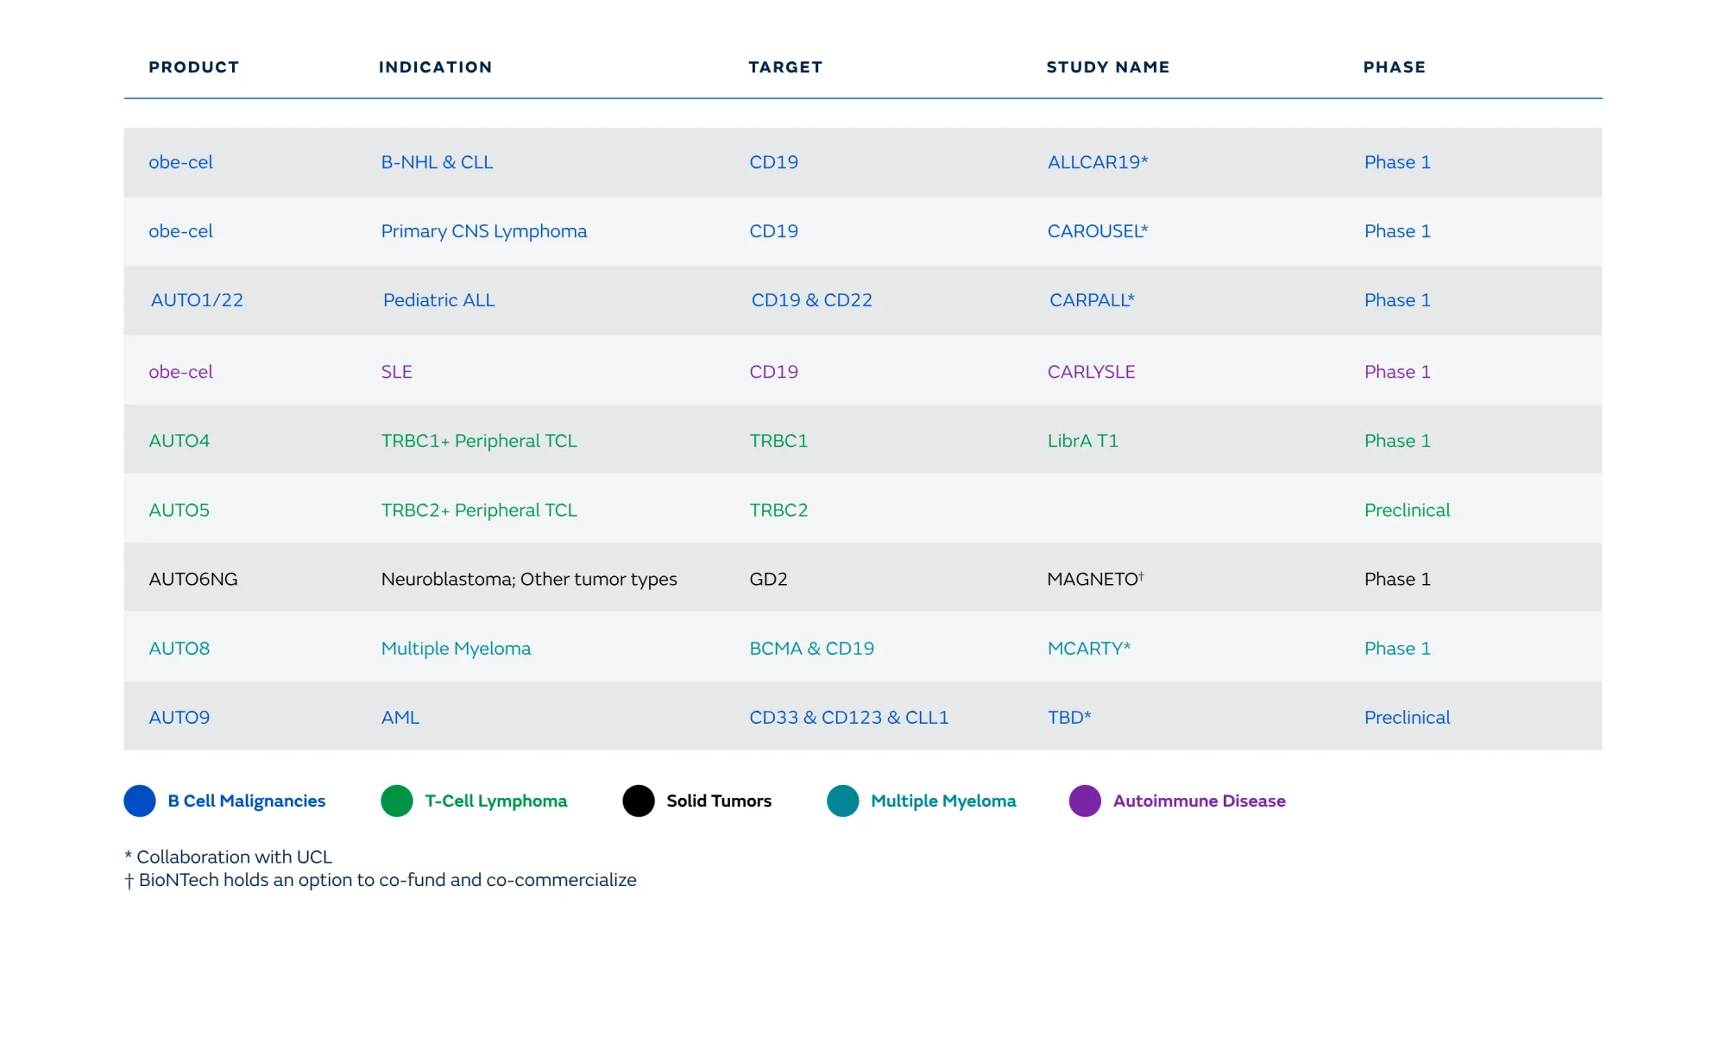Image resolution: width=1726 pixels, height=1062 pixels.
Task: Click the AUTO4 product entry
Action: (x=179, y=441)
